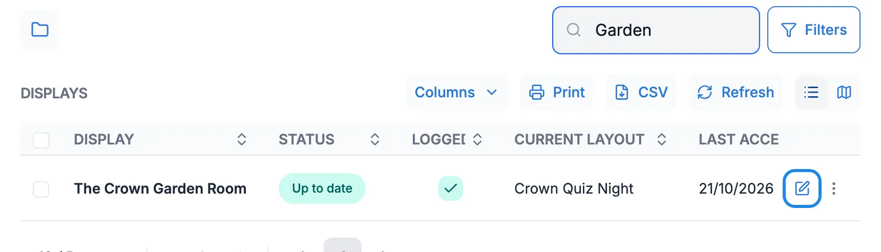Switch to the map view icon

844,92
